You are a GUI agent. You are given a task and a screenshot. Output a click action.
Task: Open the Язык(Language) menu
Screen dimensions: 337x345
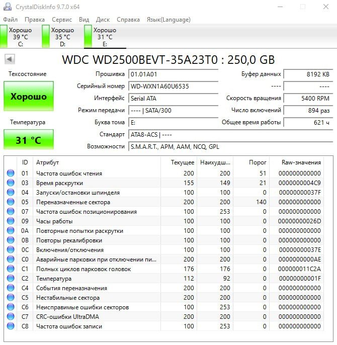pyautogui.click(x=168, y=20)
